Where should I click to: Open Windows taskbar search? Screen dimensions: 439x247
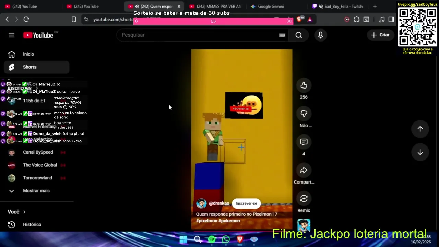pyautogui.click(x=198, y=239)
